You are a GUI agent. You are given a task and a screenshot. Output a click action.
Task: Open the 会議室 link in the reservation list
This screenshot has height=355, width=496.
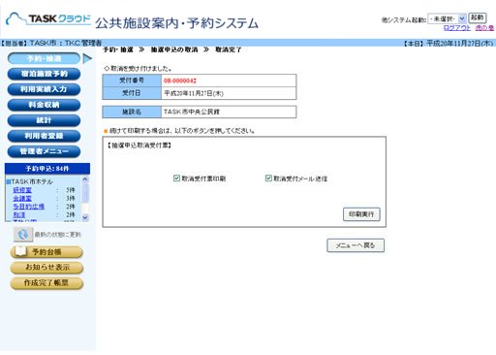pyautogui.click(x=22, y=198)
